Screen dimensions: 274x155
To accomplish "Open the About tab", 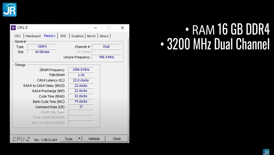I will pyautogui.click(x=104, y=36).
